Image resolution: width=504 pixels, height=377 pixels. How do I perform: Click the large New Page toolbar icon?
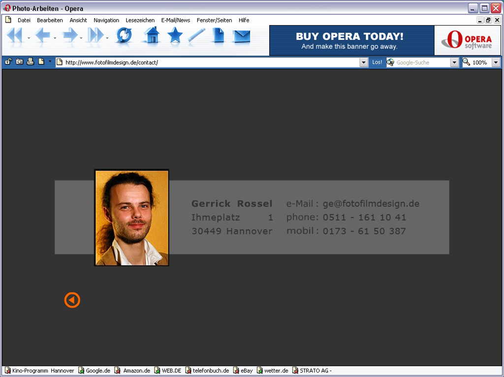point(218,35)
